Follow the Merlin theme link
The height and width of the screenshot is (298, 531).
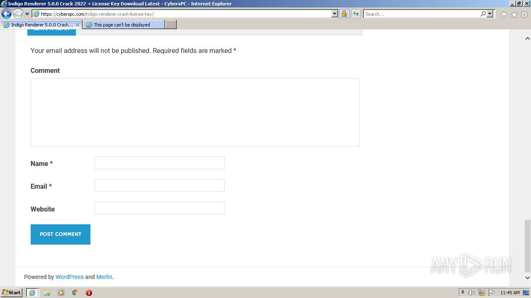(104, 277)
